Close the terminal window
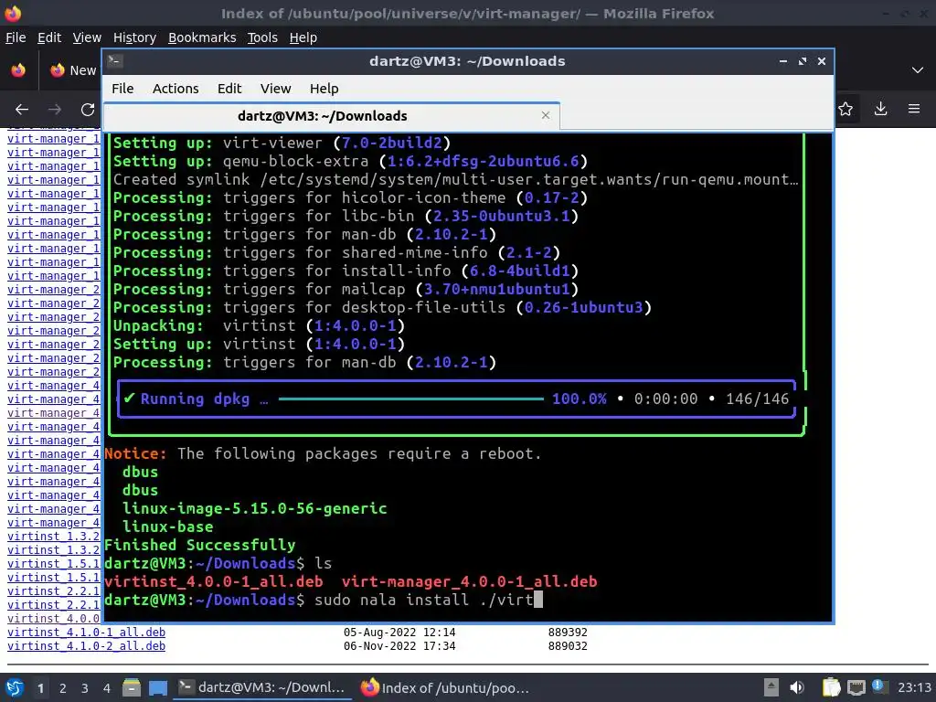This screenshot has height=702, width=936. pyautogui.click(x=822, y=61)
